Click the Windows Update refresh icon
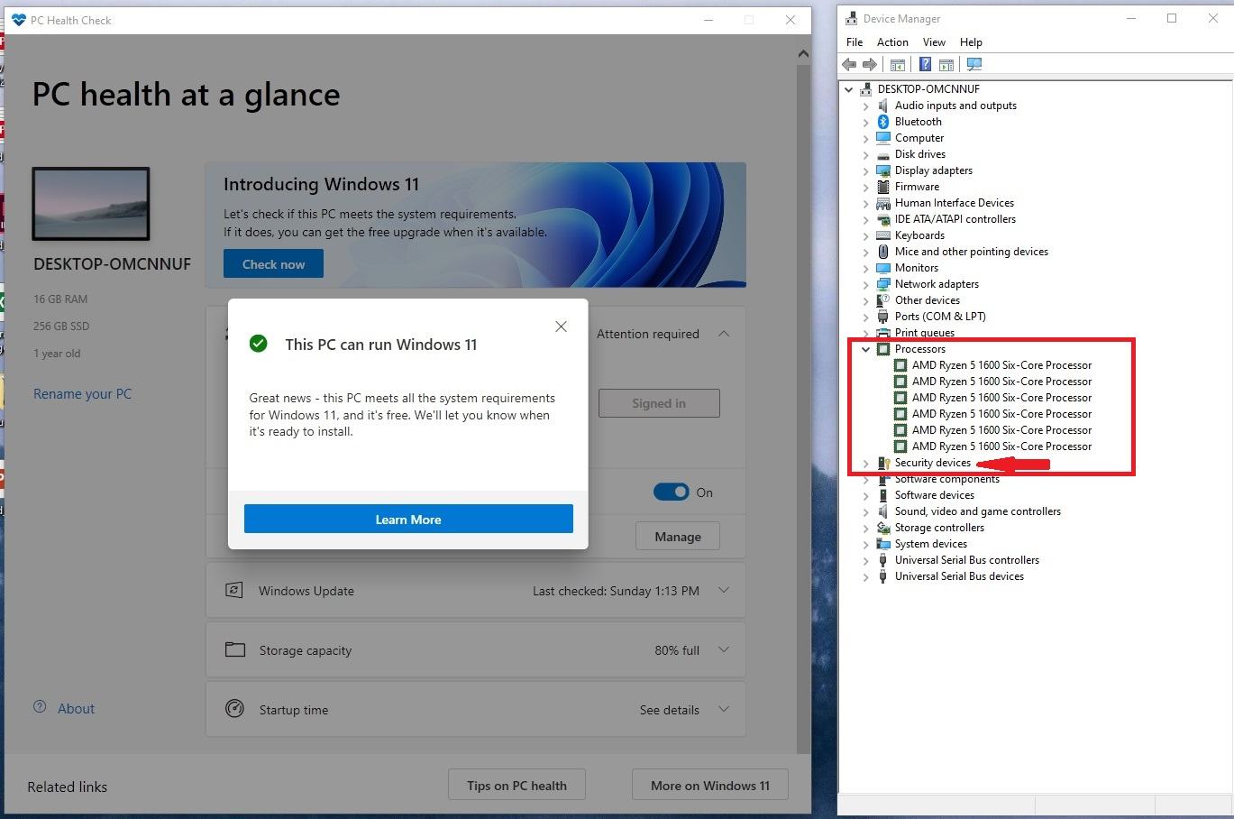This screenshot has width=1234, height=819. pos(234,590)
